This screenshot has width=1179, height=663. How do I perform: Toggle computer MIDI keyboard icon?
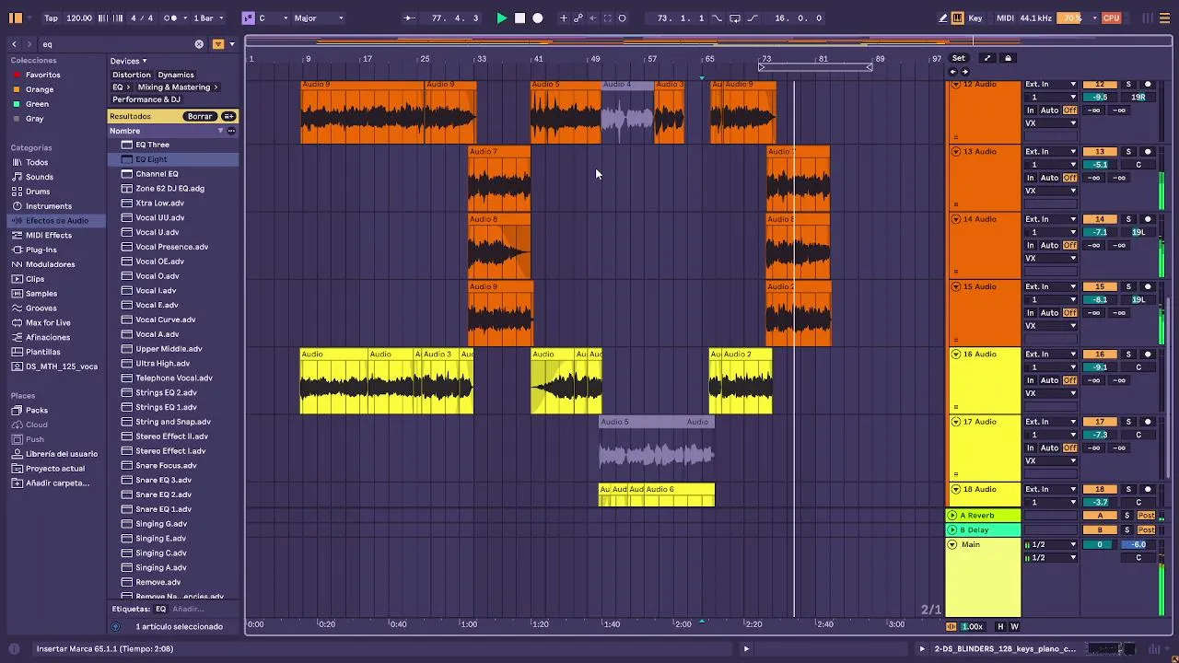(x=958, y=17)
